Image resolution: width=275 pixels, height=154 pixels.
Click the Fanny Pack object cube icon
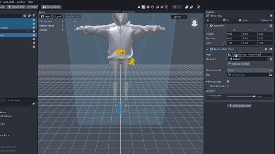(207, 16)
